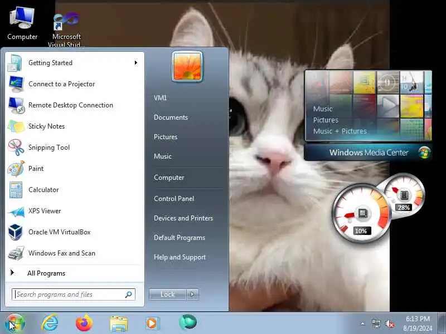Click the green round app icon on taskbar

pos(188,322)
